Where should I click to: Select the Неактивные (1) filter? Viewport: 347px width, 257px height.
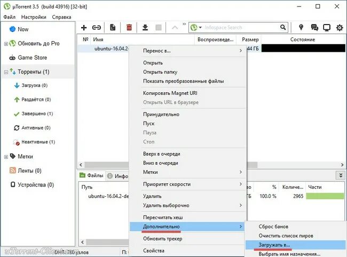[38, 142]
